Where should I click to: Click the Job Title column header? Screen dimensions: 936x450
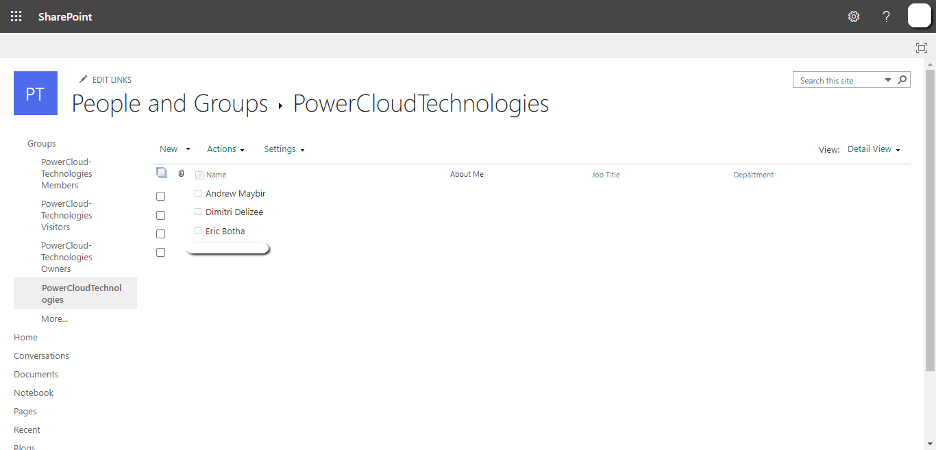coord(606,175)
